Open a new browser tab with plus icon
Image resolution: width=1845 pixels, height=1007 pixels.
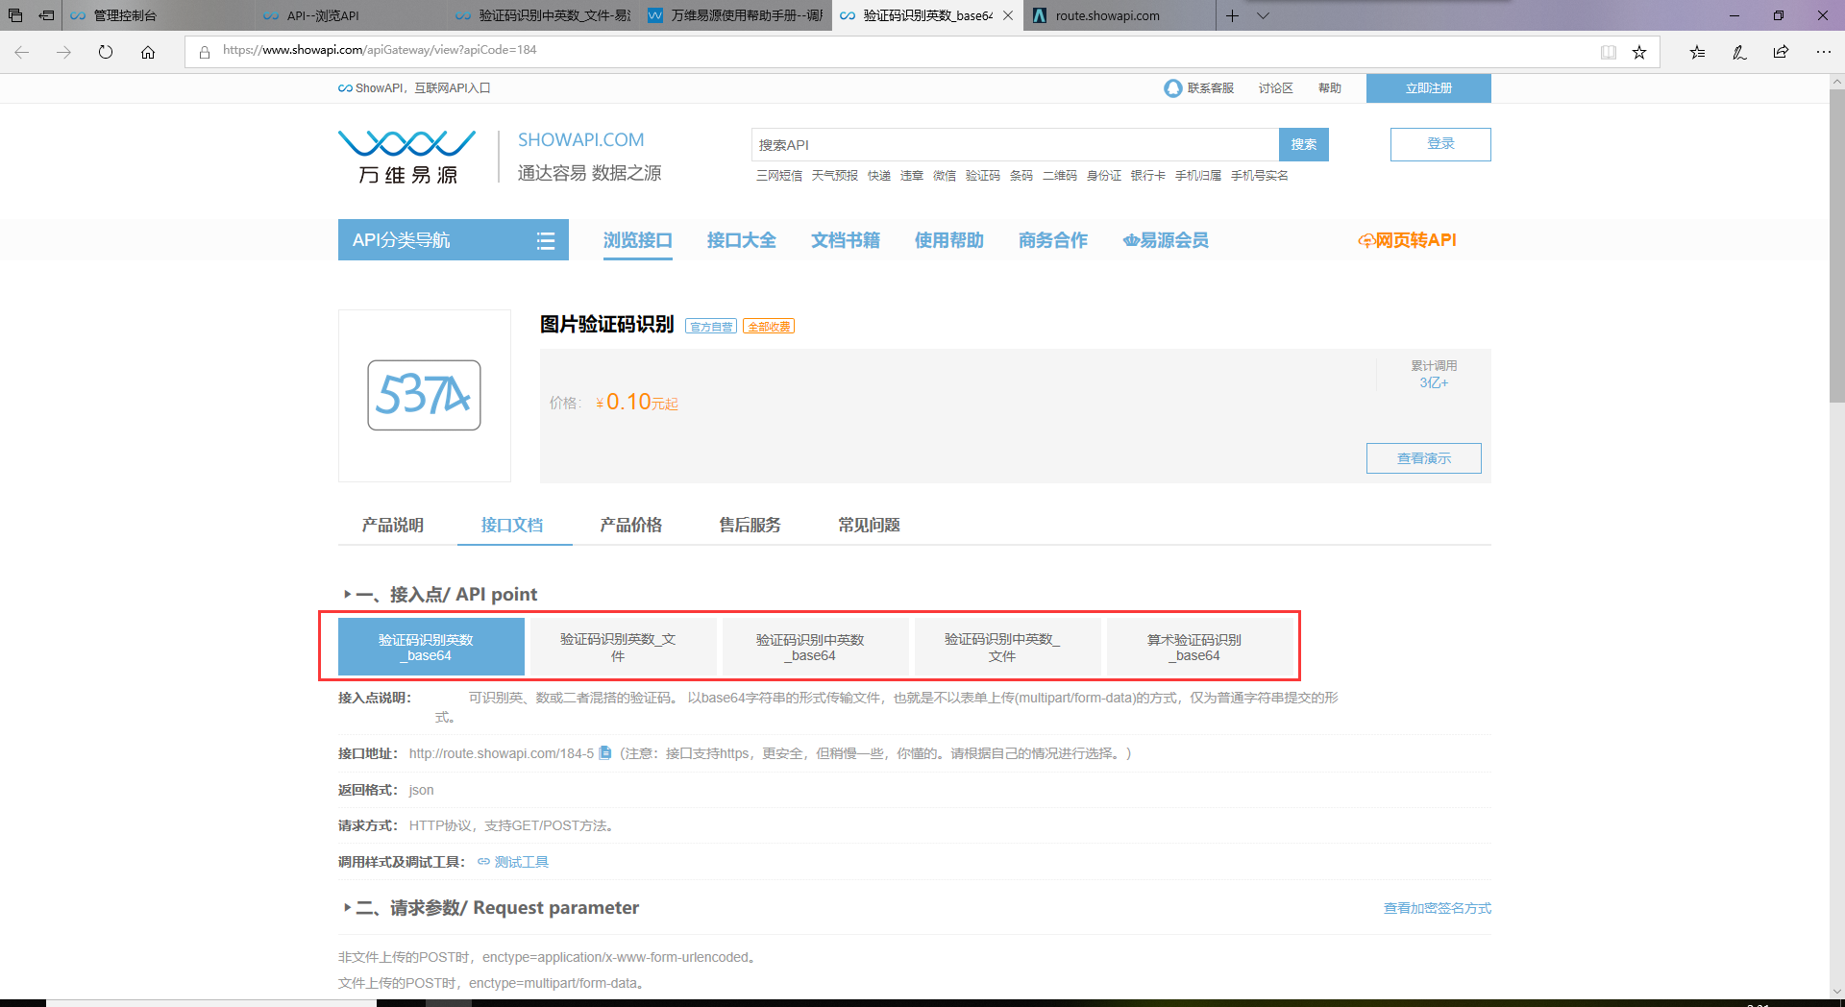click(x=1232, y=15)
